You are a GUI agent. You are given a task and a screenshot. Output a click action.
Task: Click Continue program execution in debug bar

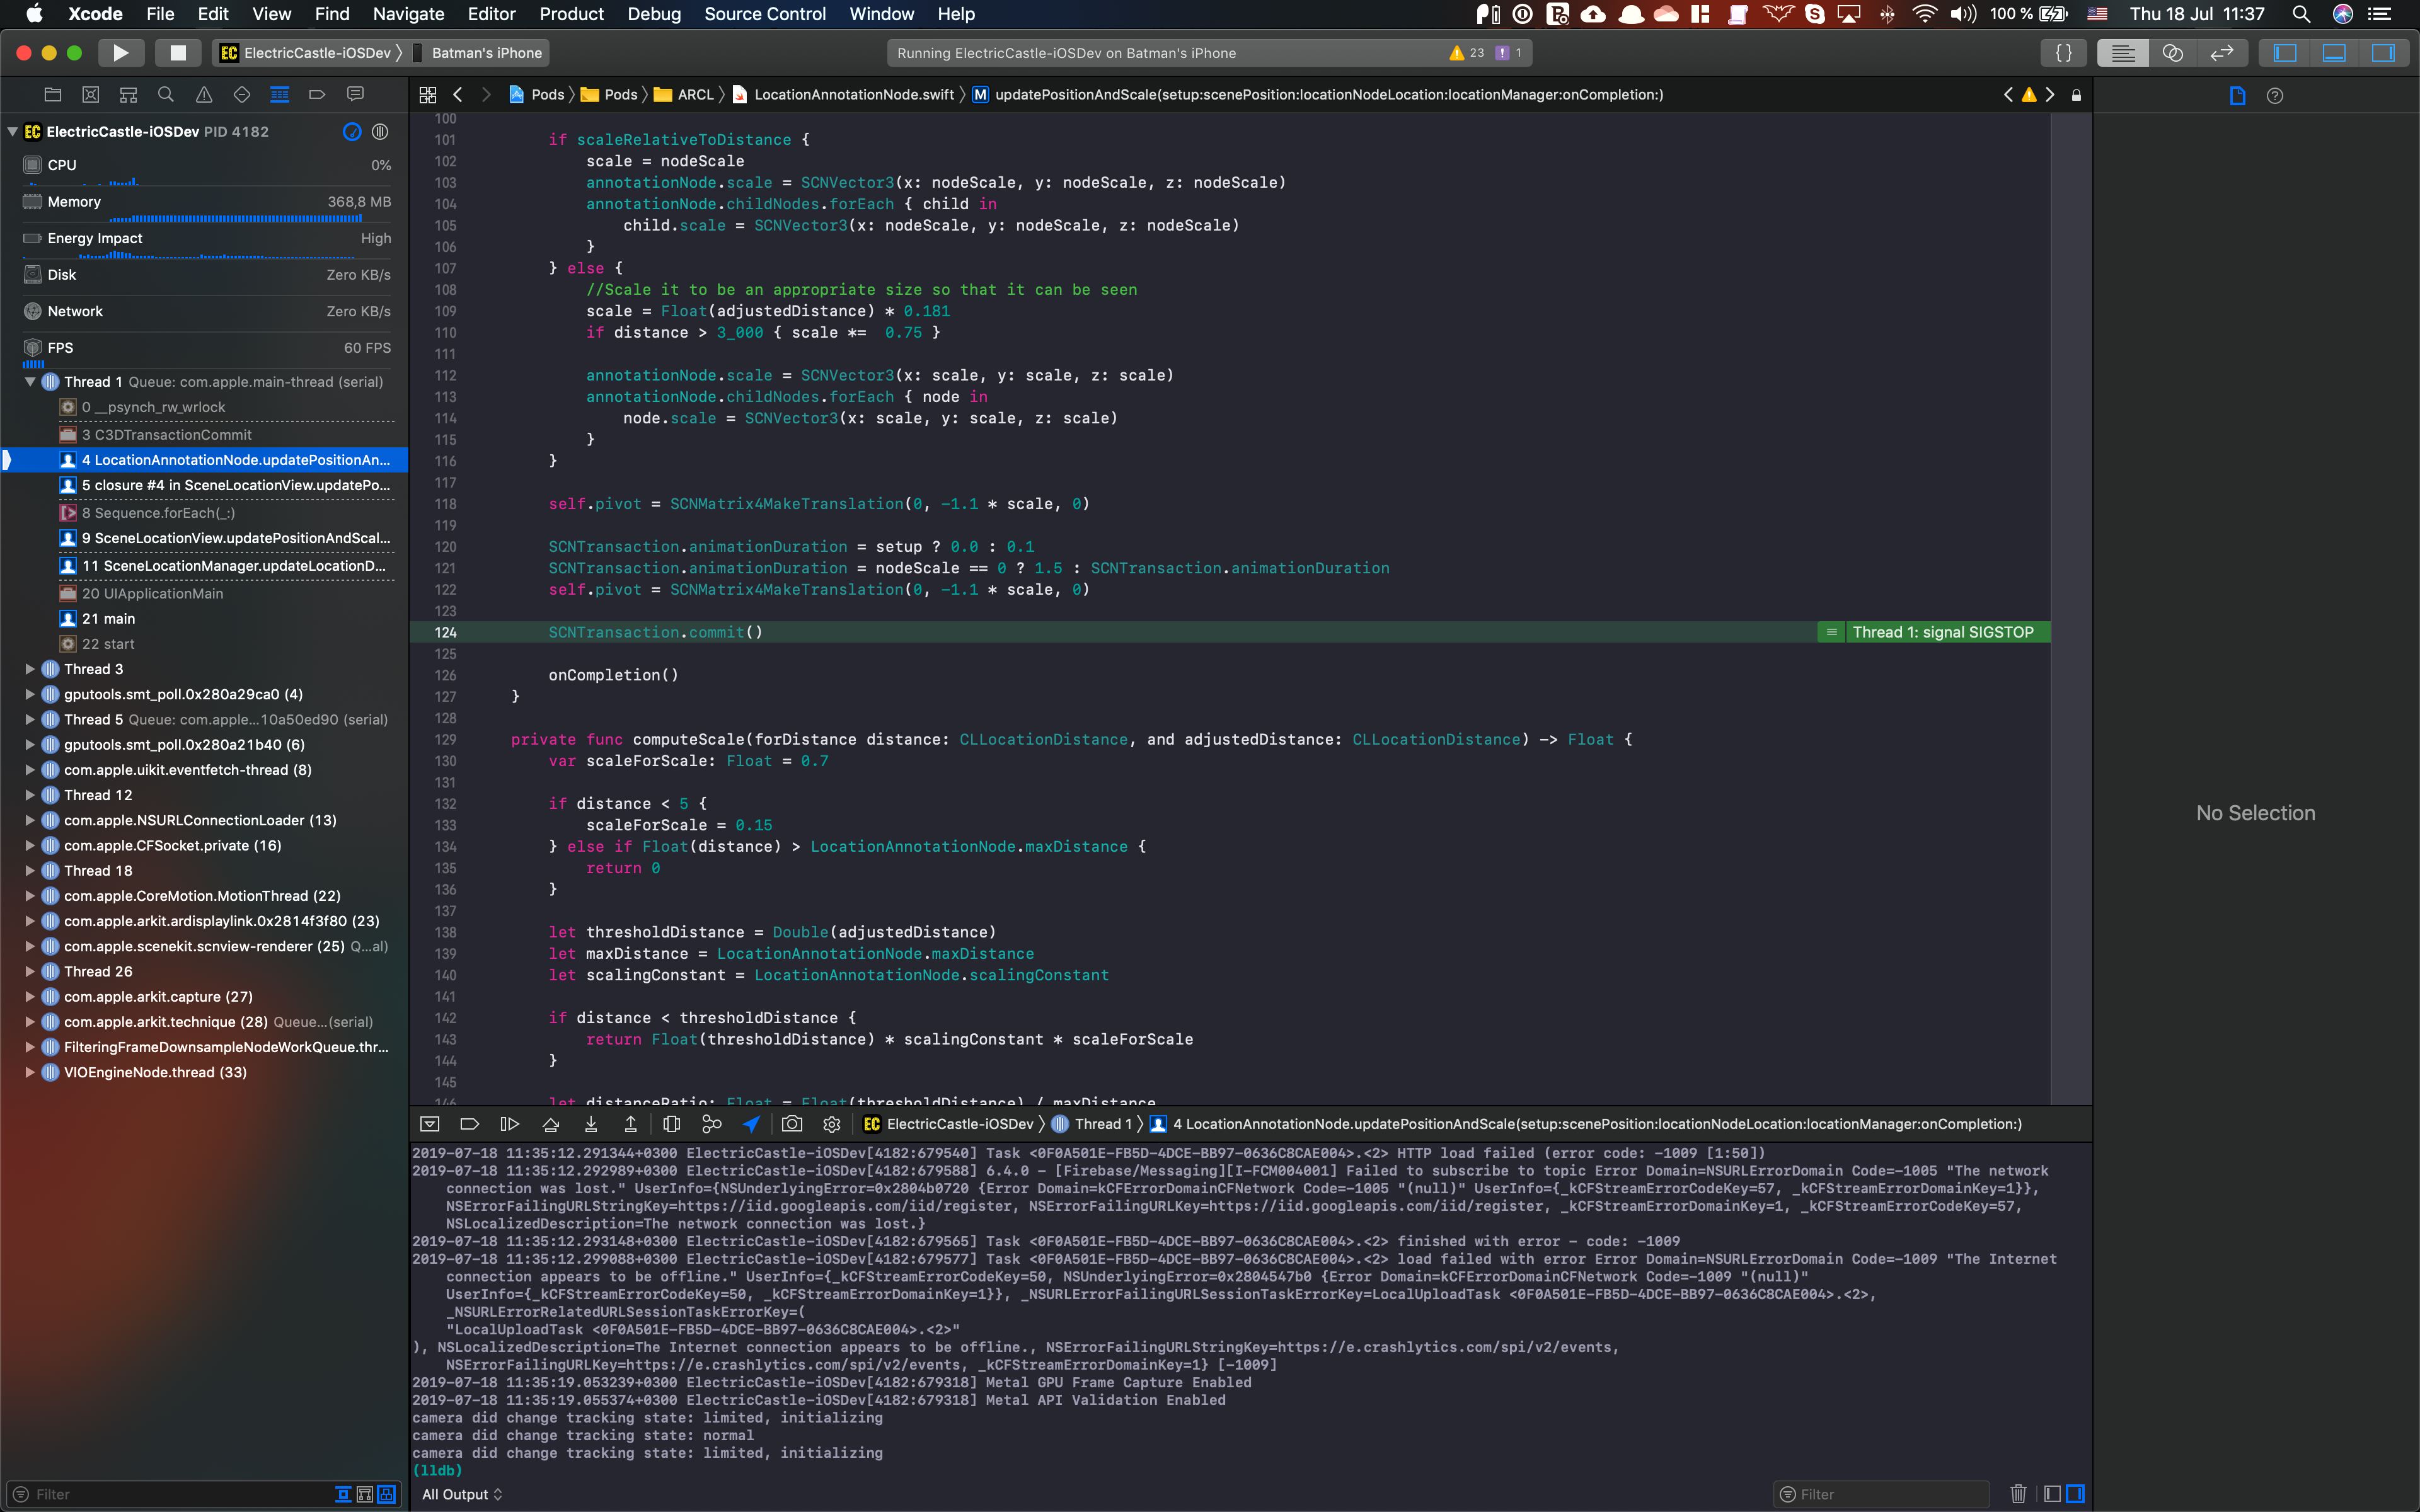click(509, 1124)
